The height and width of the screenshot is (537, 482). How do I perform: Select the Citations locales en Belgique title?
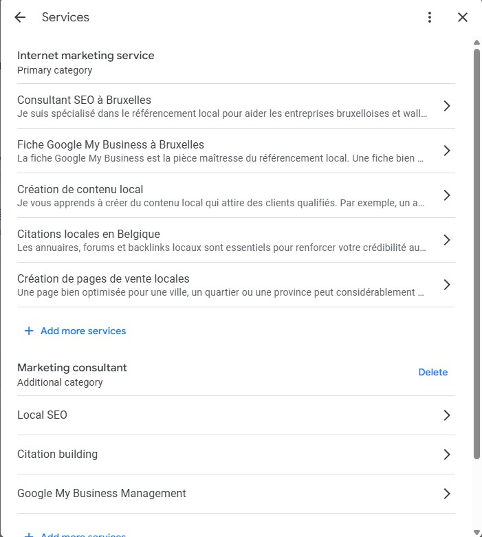coord(89,234)
